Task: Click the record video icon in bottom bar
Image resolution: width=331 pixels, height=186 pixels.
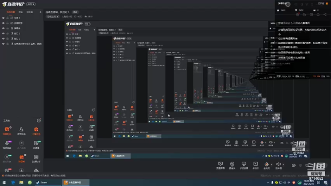Action: (x=294, y=165)
